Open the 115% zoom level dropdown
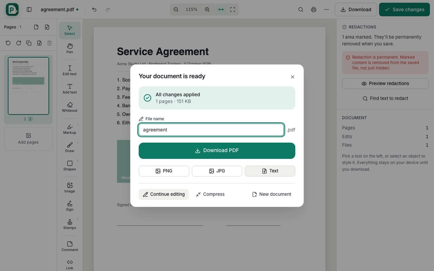434x271 pixels. [192, 9]
